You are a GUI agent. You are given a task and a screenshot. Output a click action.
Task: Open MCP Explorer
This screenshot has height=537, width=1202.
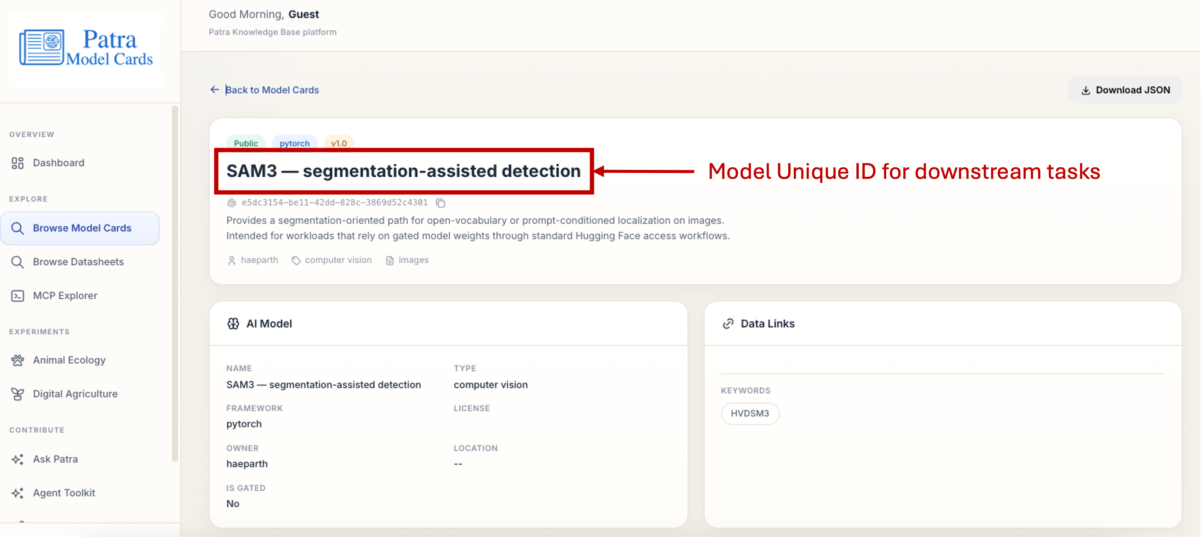pos(65,296)
